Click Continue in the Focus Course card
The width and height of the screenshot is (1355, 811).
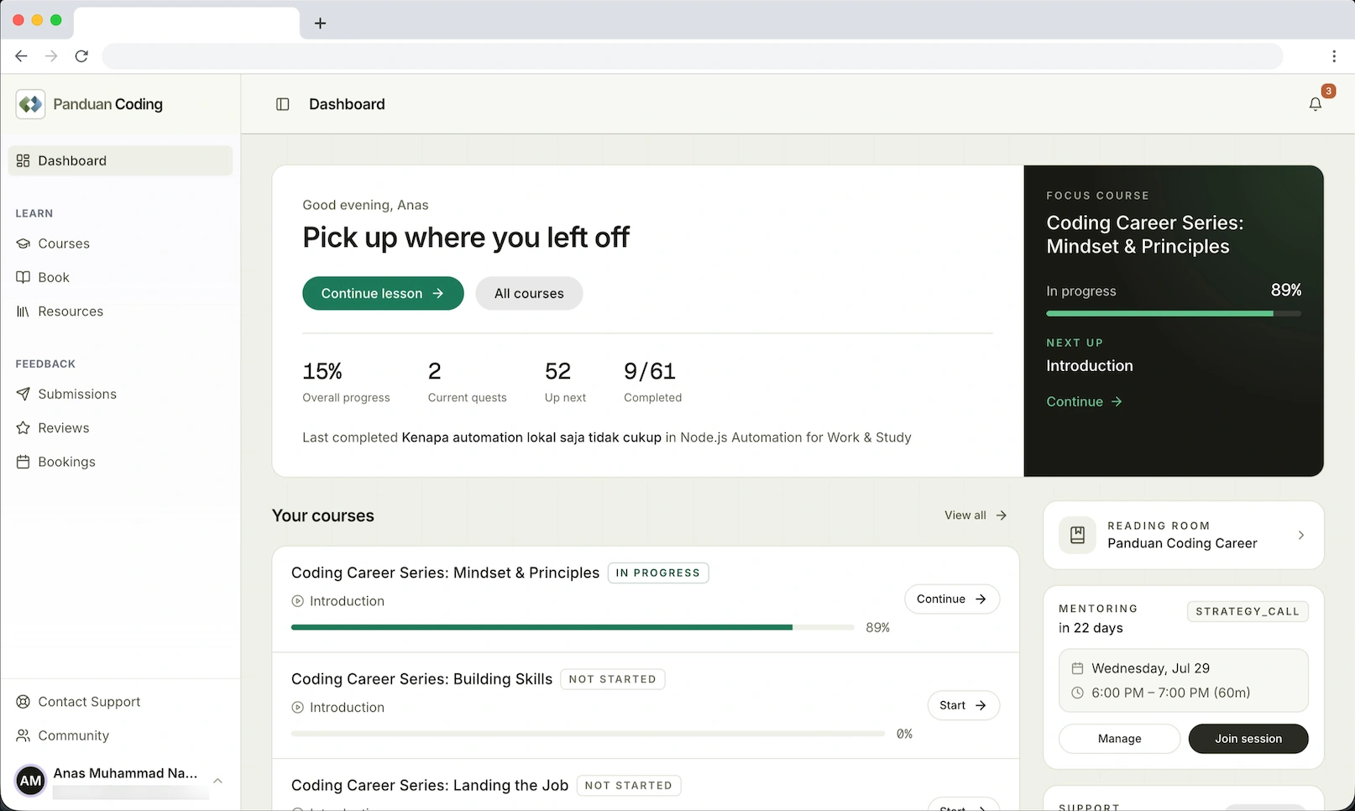[x=1084, y=401]
